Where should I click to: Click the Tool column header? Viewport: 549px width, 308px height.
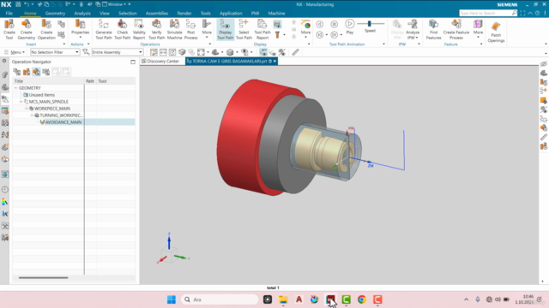102,81
